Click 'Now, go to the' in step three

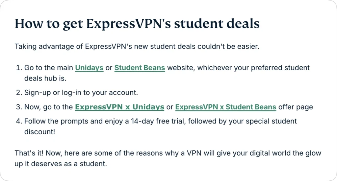click(48, 107)
